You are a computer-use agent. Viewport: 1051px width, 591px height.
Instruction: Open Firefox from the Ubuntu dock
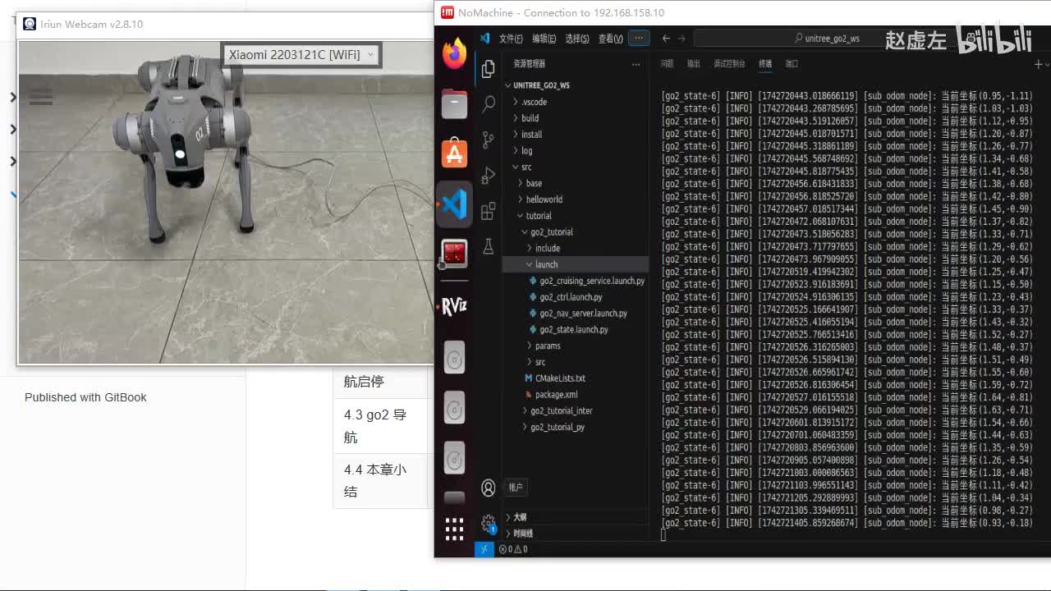click(x=454, y=53)
